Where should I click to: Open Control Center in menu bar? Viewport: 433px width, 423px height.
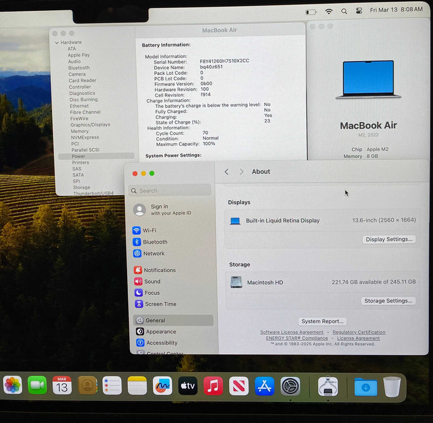click(x=359, y=11)
